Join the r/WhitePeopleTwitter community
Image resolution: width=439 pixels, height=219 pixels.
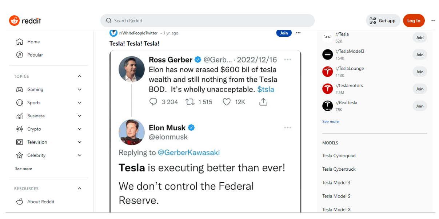point(284,33)
